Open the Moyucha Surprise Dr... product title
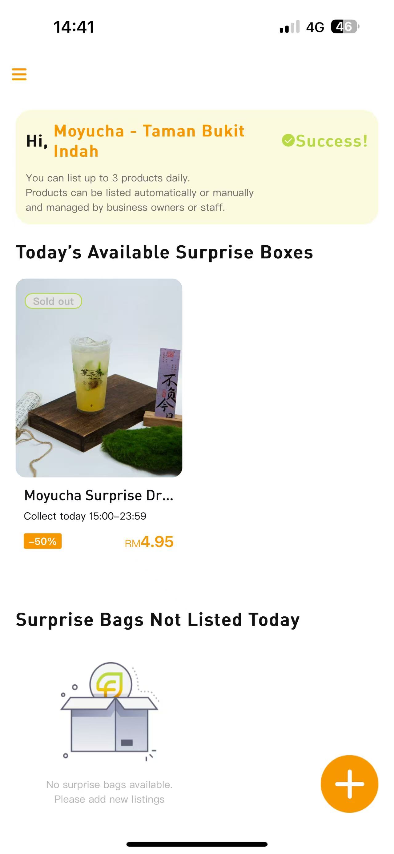 (x=99, y=495)
